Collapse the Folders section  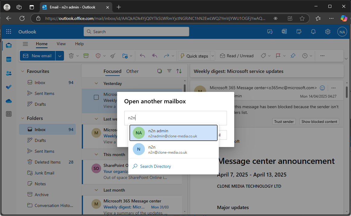click(23, 118)
